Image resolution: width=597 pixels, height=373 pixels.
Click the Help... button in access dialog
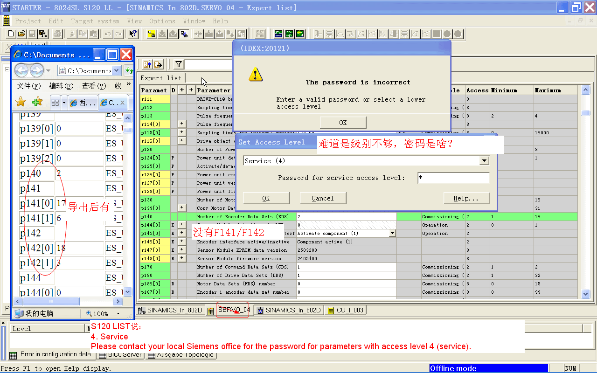click(x=466, y=198)
